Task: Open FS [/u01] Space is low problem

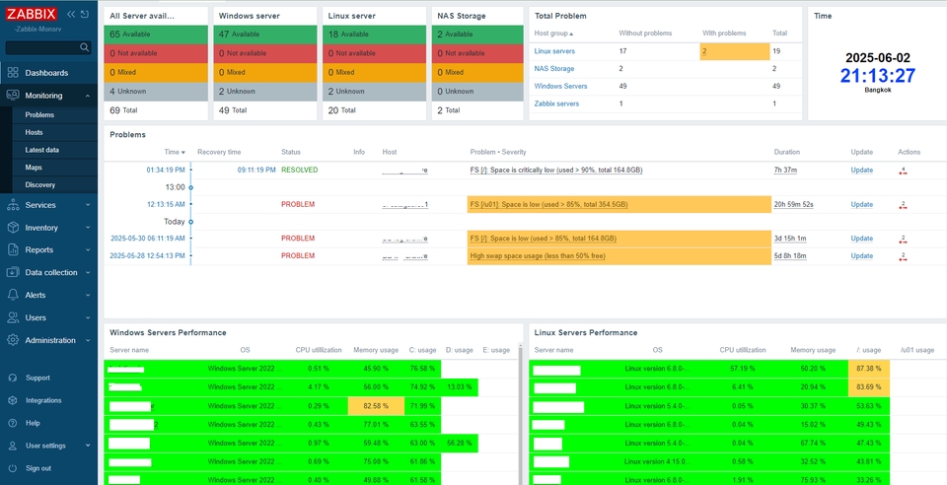Action: pos(549,204)
